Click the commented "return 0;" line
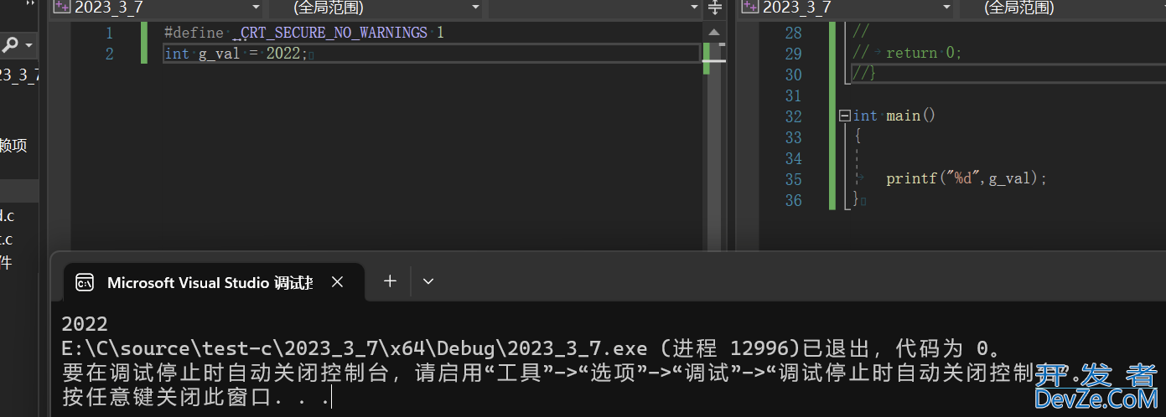The width and height of the screenshot is (1166, 417). pyautogui.click(x=907, y=53)
